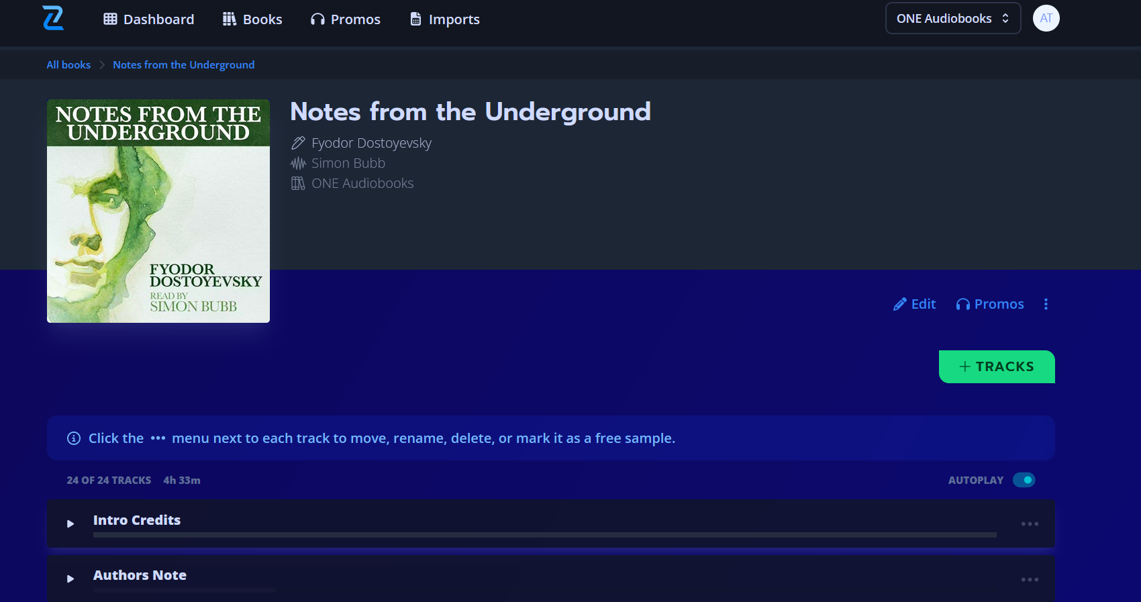Open the Intro Credits track options menu
This screenshot has width=1141, height=602.
1030,523
